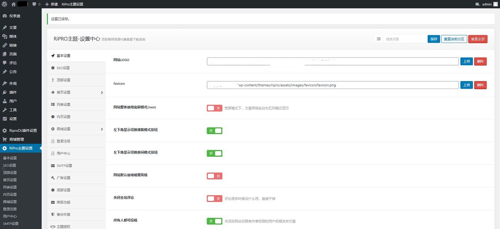Screen dimensions: 500x229
Task: Open the 嗨, admin account menu
Action: 487,4
